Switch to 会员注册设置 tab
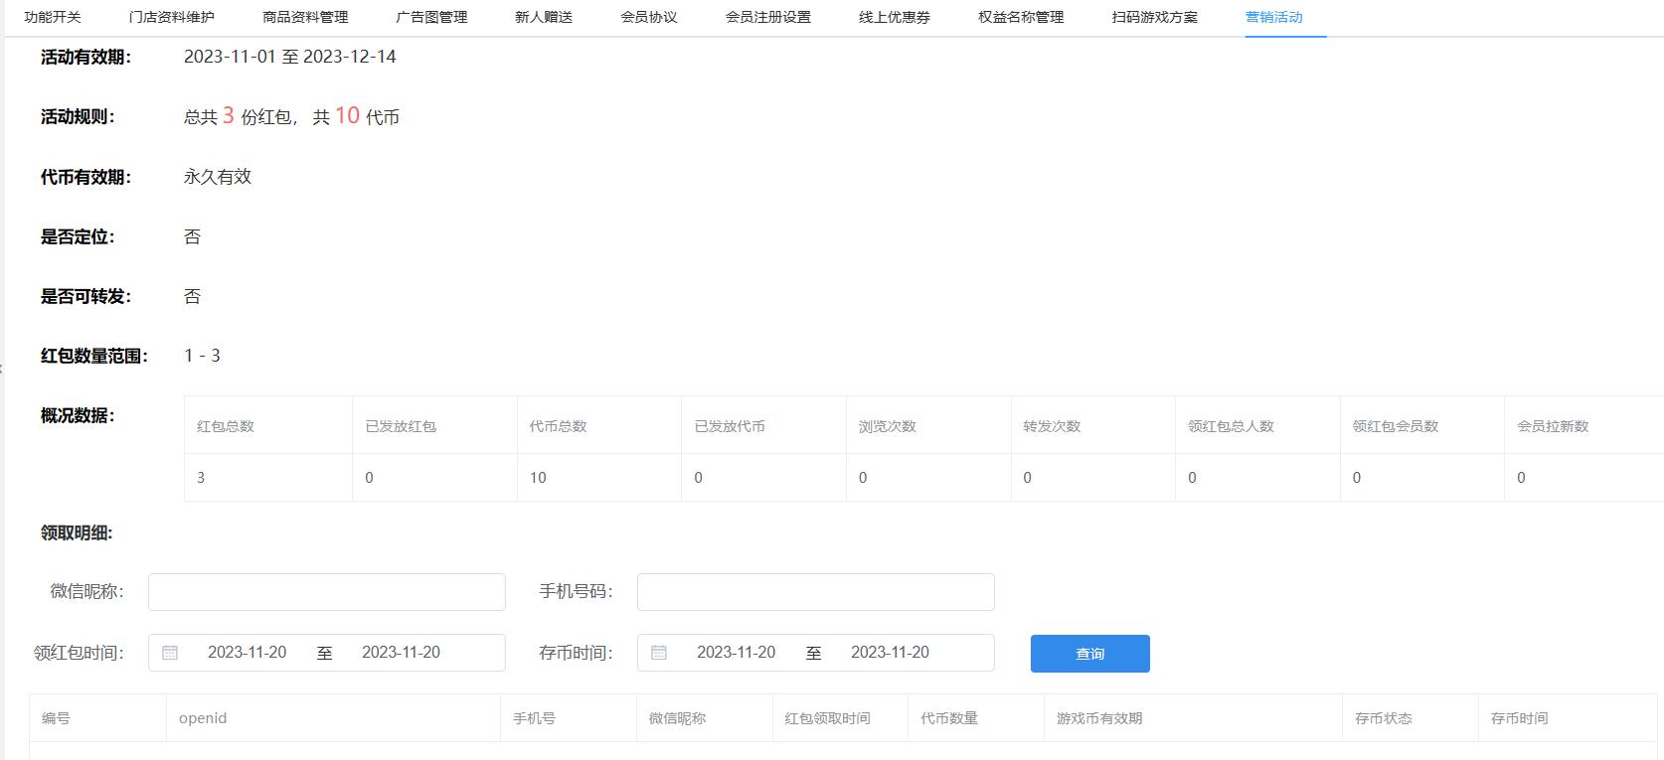Viewport: 1664px width, 760px height. click(x=768, y=17)
